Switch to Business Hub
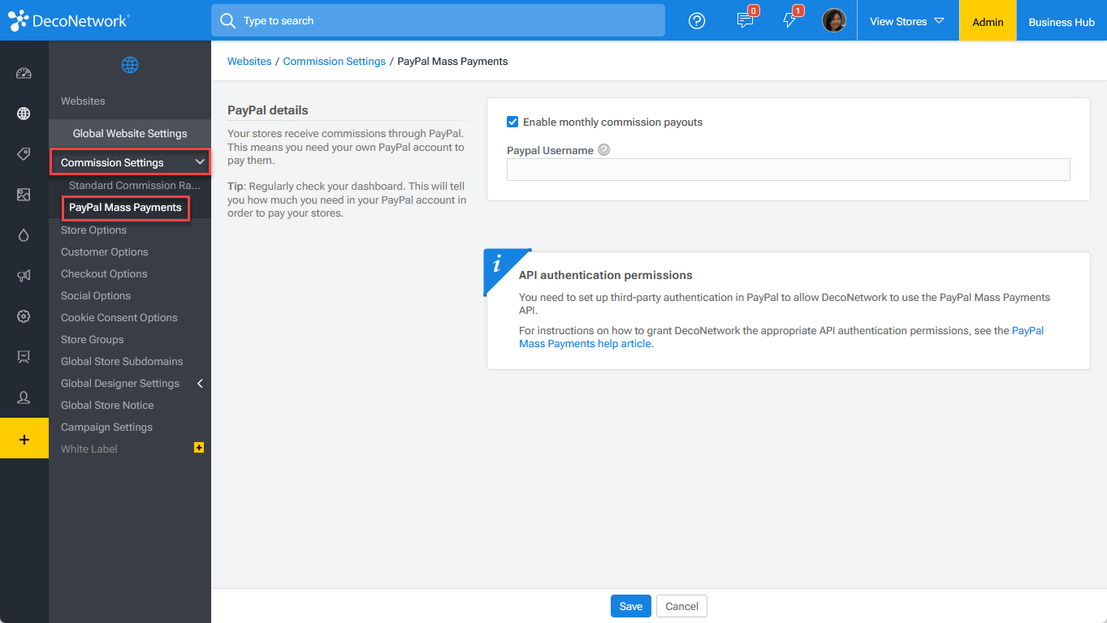Viewport: 1107px width, 623px height. point(1062,22)
